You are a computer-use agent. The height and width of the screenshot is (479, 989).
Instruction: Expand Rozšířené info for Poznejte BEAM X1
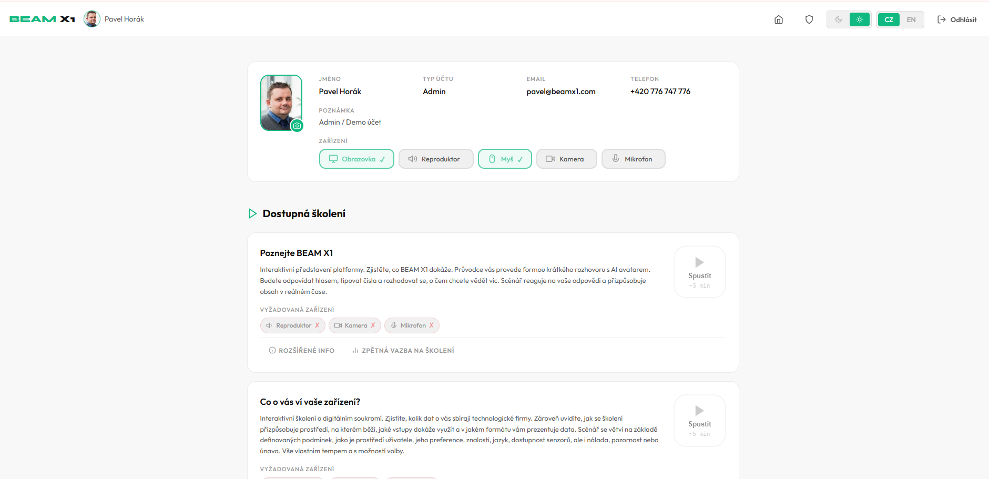(302, 351)
